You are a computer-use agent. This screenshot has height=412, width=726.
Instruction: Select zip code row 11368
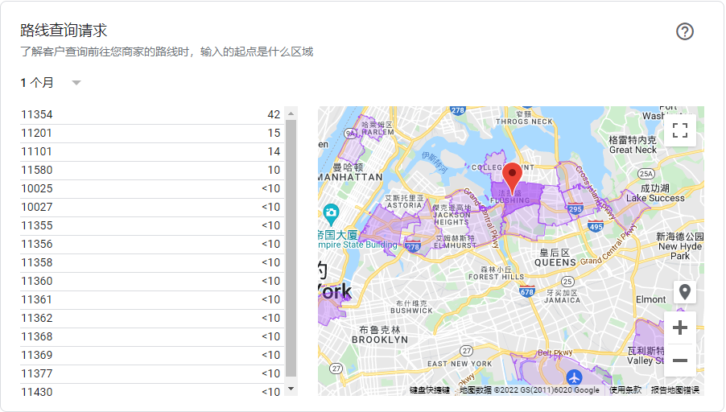(x=151, y=337)
